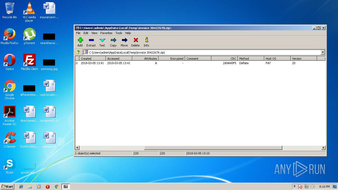
Task: Select the goodscaus desktop file
Action: 29,168
